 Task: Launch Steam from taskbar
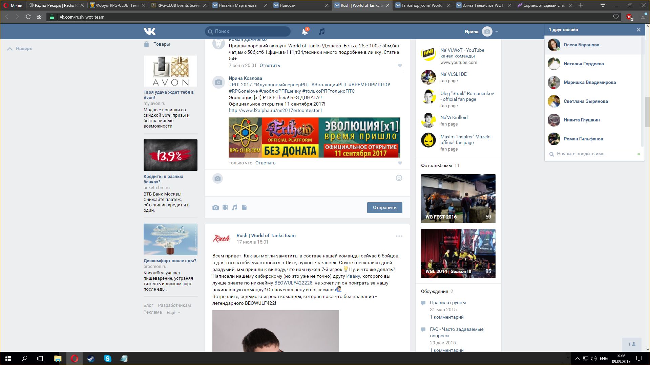point(91,359)
